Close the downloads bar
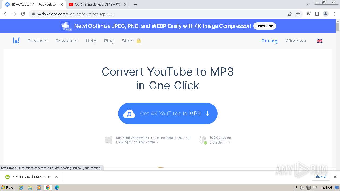Viewport: 340px width, 191px height. 335,177
